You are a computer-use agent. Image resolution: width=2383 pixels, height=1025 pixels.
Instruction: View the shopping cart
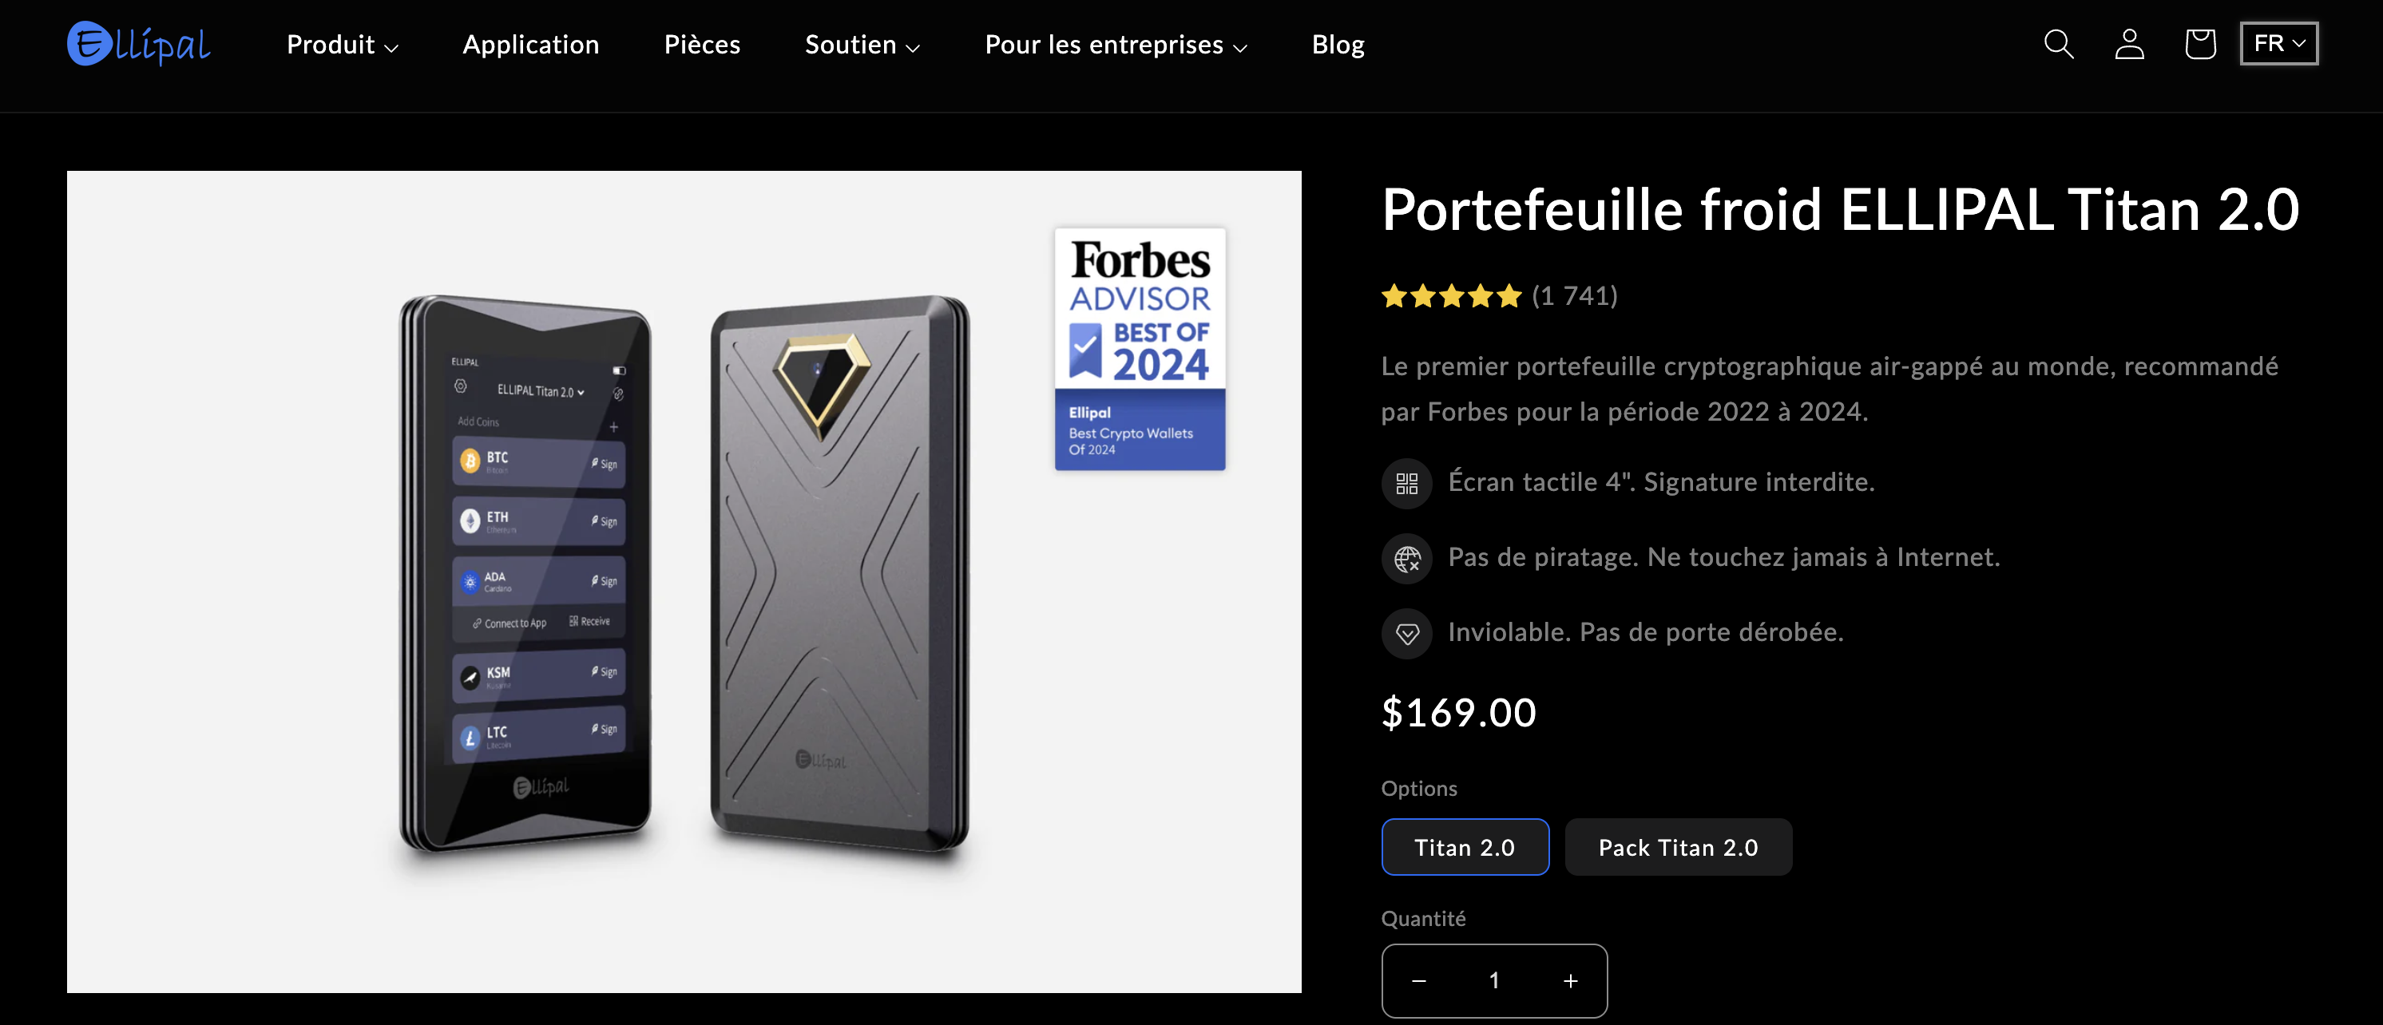point(2200,43)
